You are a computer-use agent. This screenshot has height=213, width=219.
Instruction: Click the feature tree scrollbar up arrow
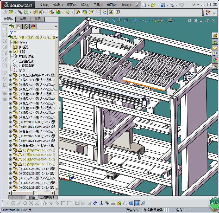click(57, 37)
